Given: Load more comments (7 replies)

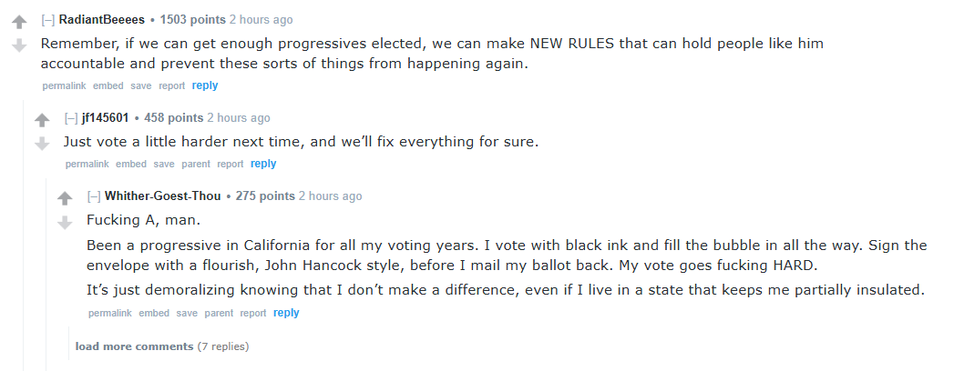Looking at the screenshot, I should [x=134, y=346].
